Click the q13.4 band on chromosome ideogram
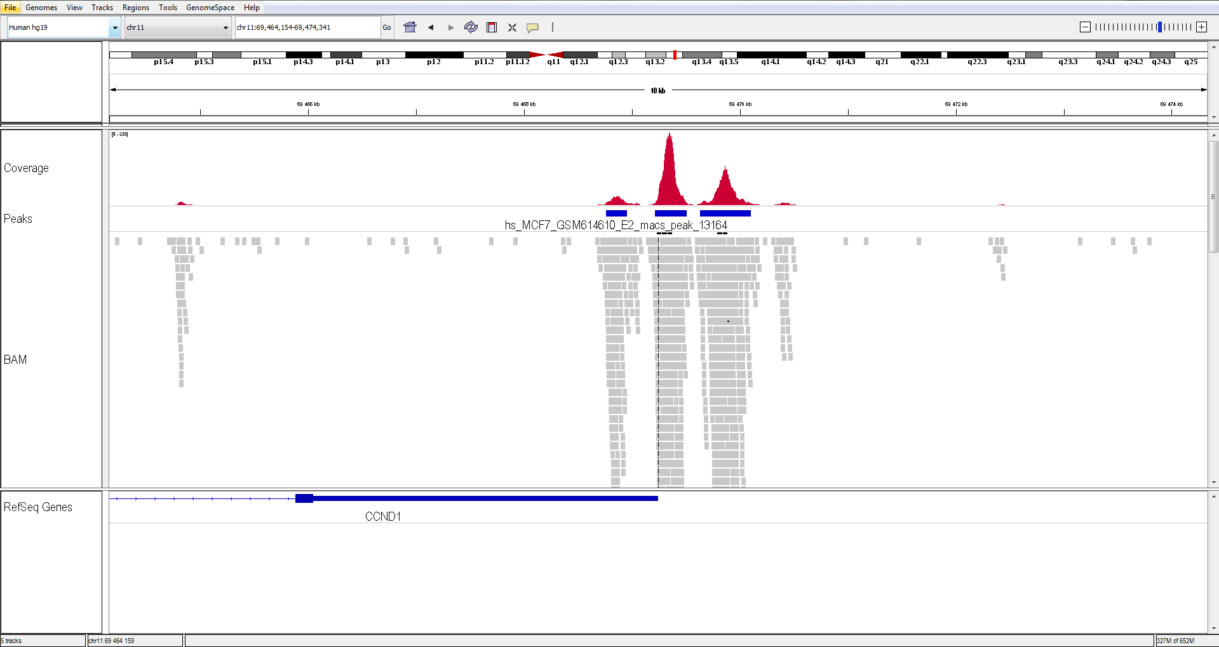The height and width of the screenshot is (647, 1219). pyautogui.click(x=701, y=55)
